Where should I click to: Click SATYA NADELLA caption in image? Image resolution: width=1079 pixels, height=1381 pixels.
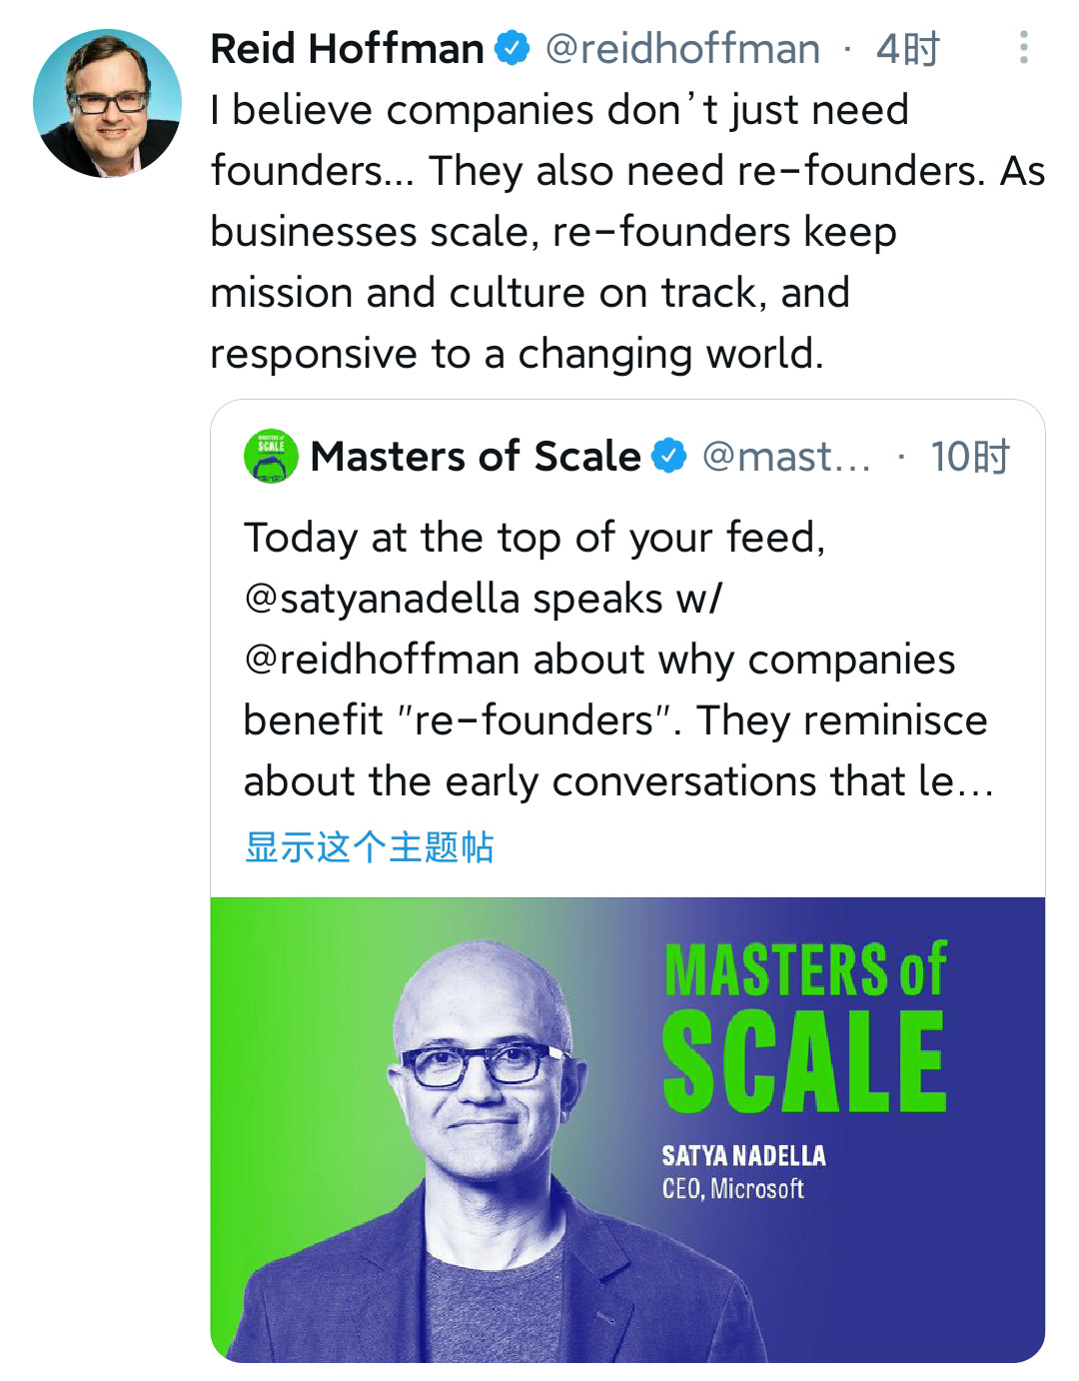tap(744, 1156)
